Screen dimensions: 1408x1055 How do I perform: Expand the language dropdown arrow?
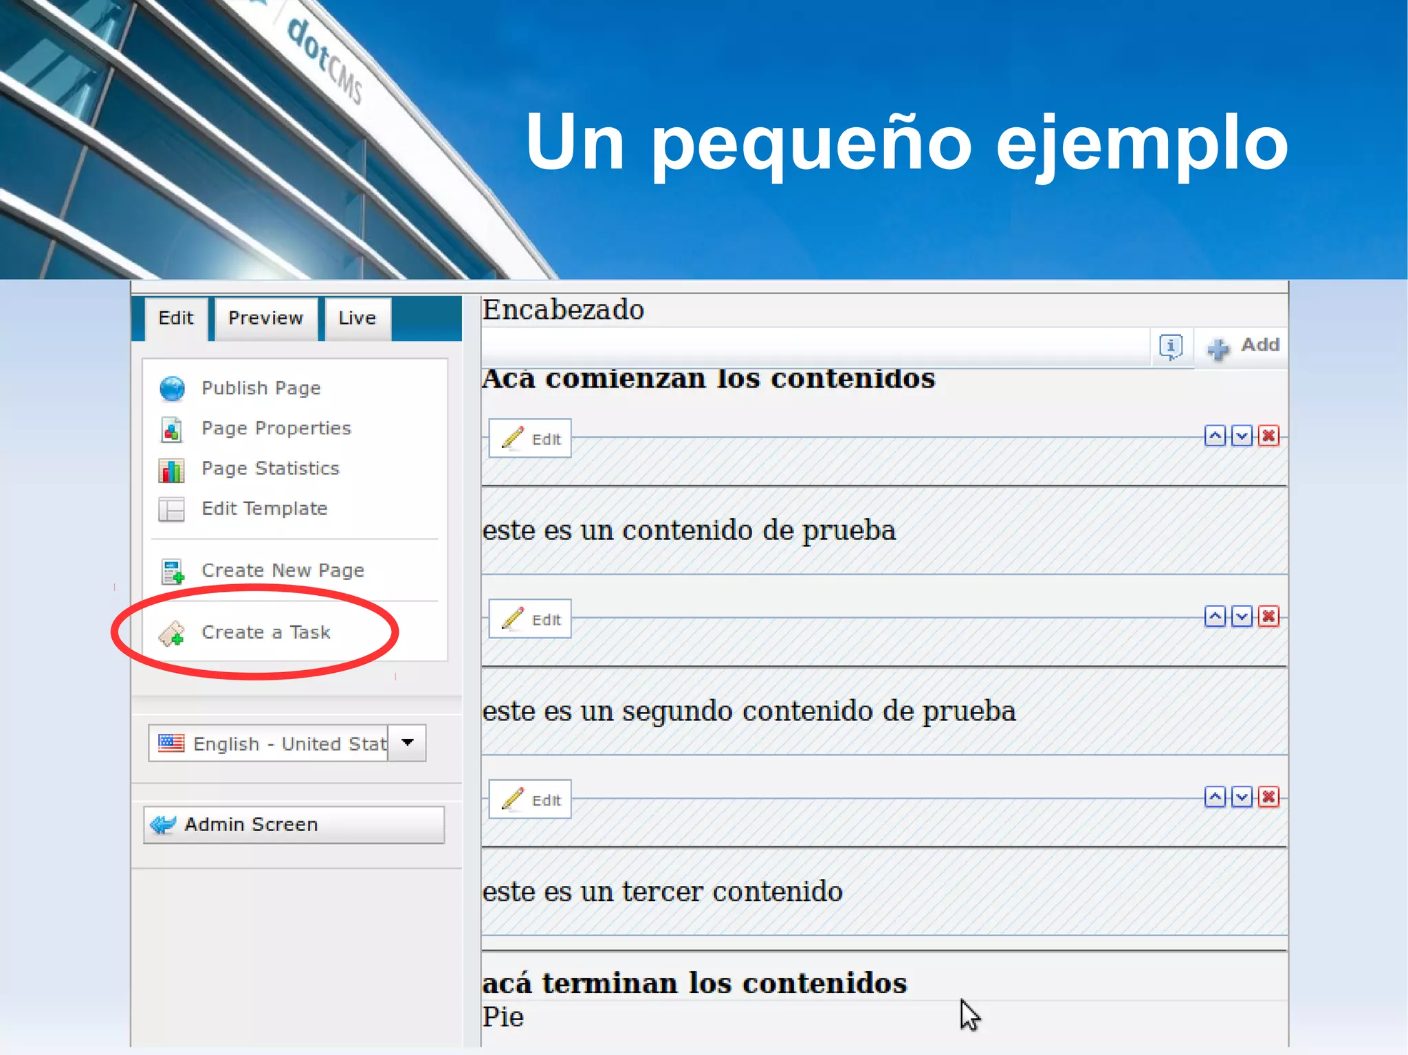407,743
